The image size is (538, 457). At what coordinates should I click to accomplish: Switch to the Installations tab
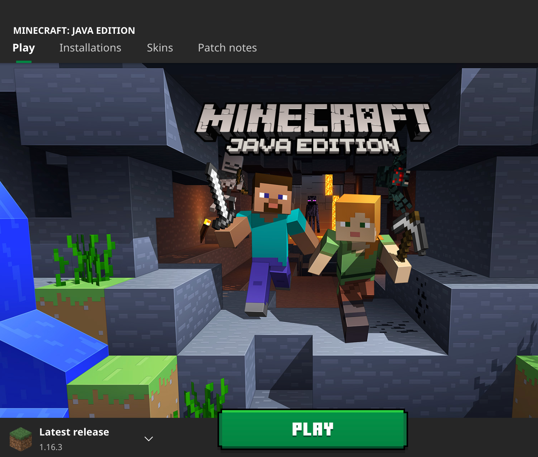pos(90,48)
